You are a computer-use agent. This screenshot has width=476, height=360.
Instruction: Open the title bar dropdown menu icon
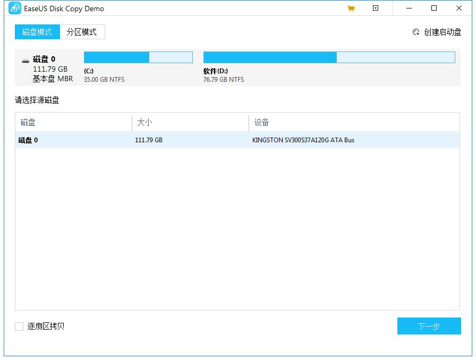click(376, 8)
